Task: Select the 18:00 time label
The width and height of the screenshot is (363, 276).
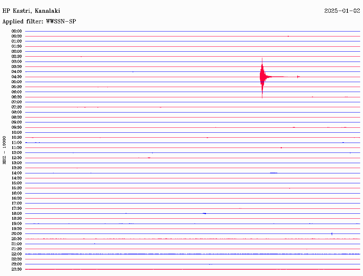Action: [17, 214]
